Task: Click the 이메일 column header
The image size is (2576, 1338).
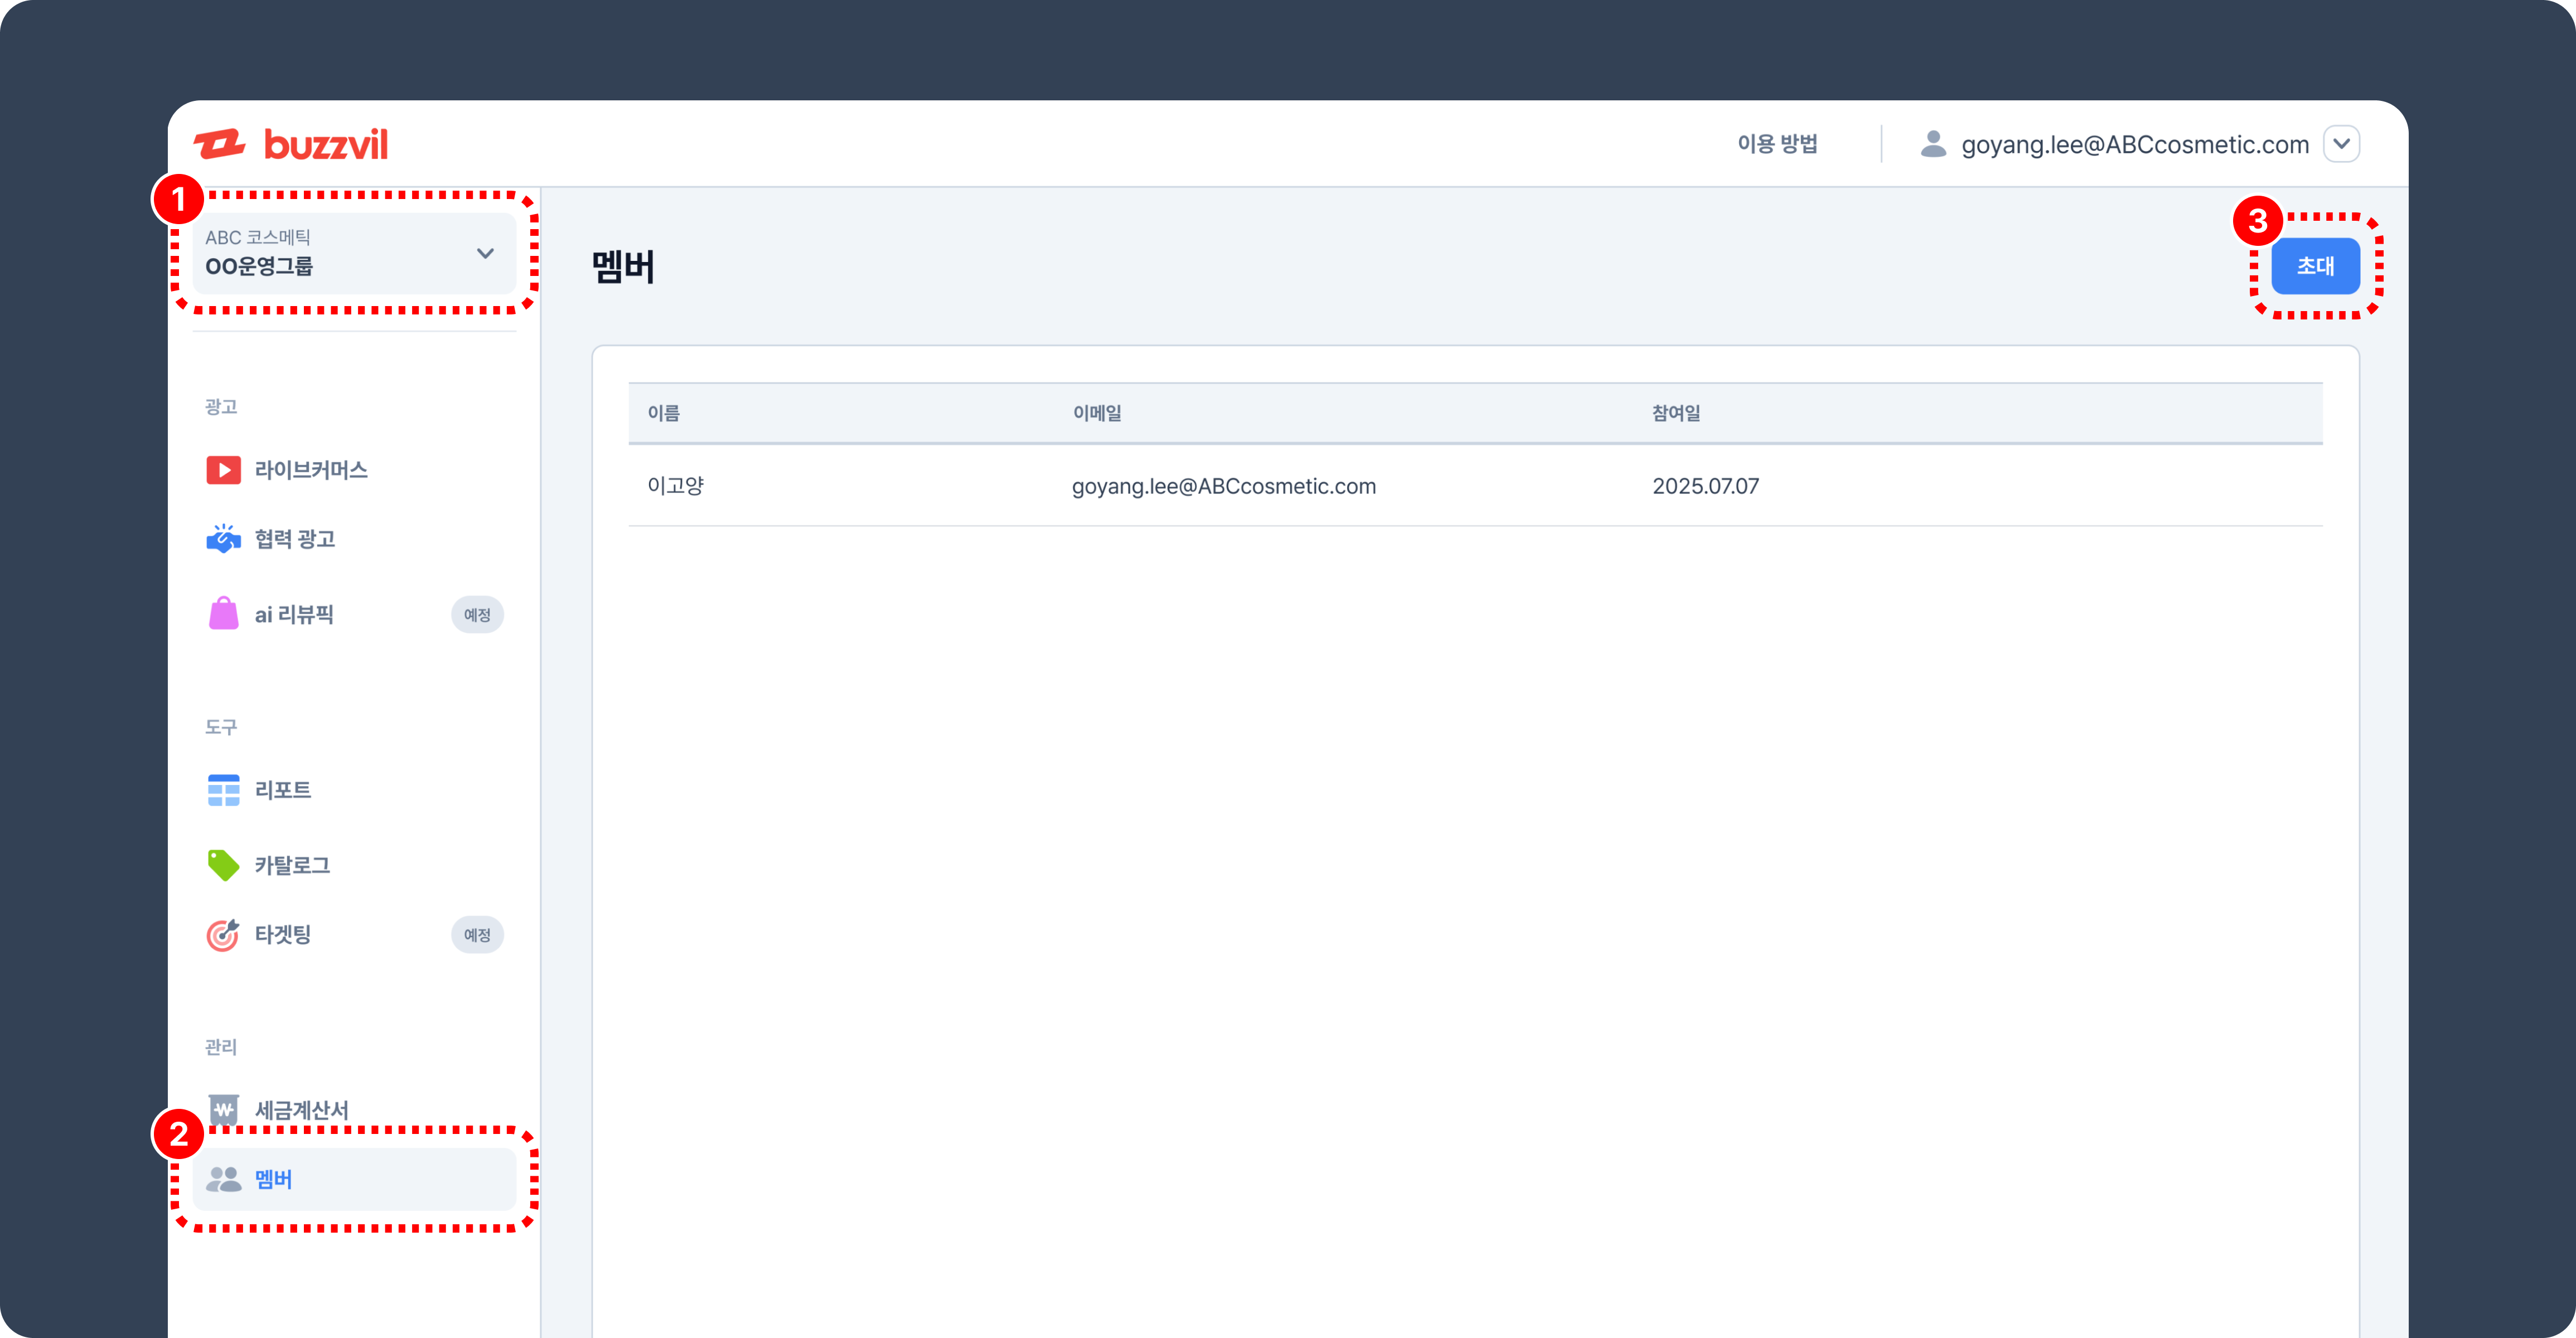Action: click(x=1097, y=413)
